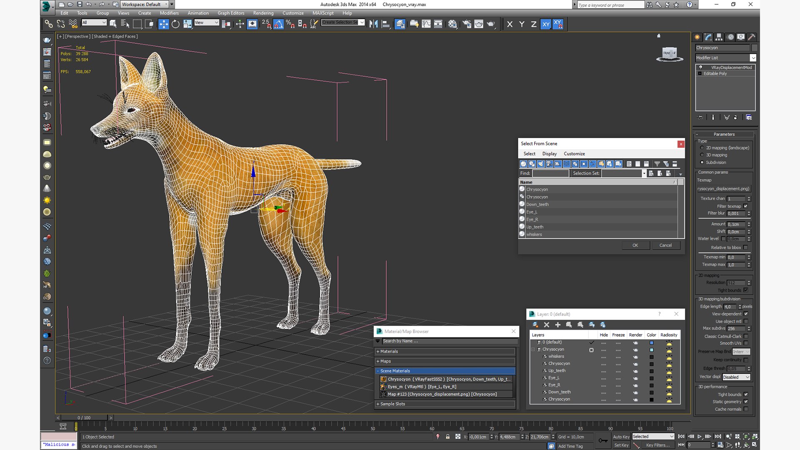Image resolution: width=800 pixels, height=450 pixels.
Task: Click the funnel filter icon in Select From Scene
Action: tap(657, 164)
